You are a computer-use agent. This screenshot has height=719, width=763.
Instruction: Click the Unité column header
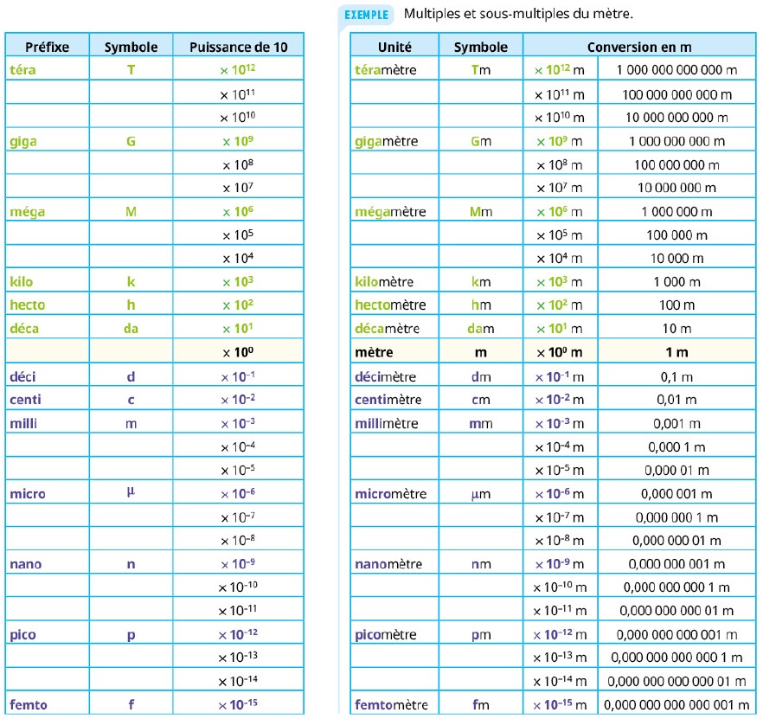[394, 47]
